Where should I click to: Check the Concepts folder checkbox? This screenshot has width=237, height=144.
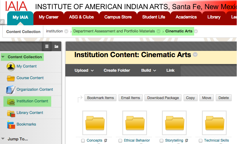coord(83,141)
